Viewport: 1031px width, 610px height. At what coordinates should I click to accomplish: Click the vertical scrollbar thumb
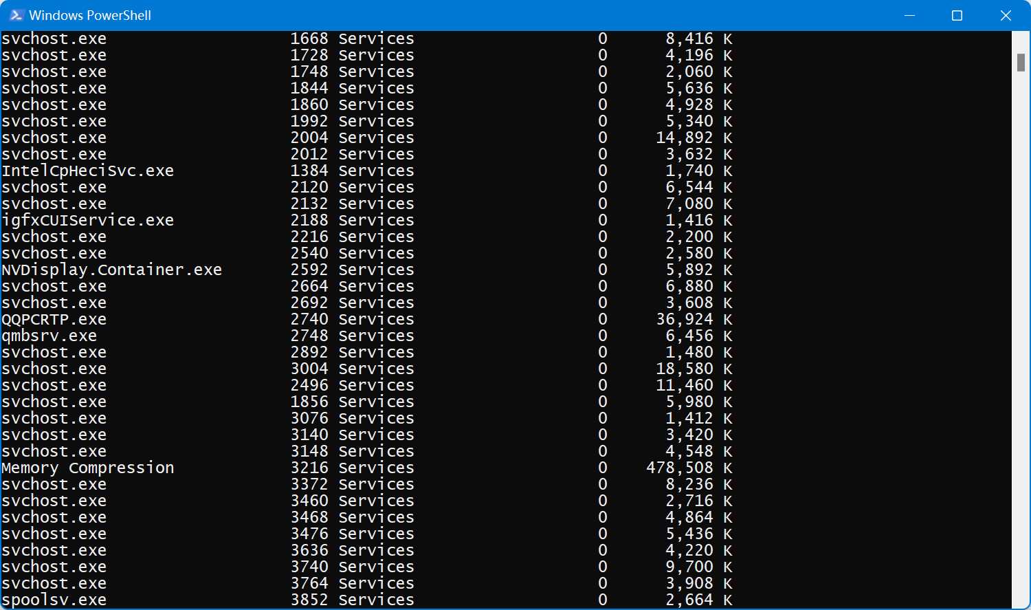coord(1021,62)
